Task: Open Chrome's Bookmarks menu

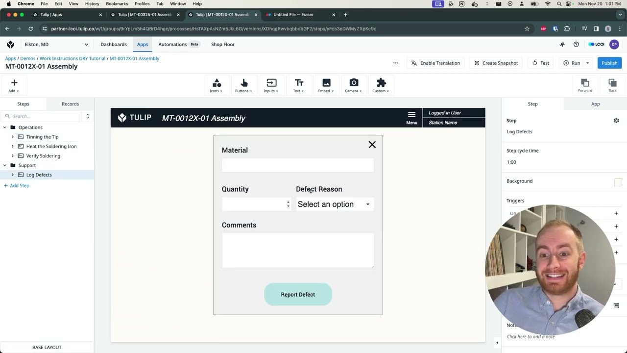Action: (x=117, y=3)
